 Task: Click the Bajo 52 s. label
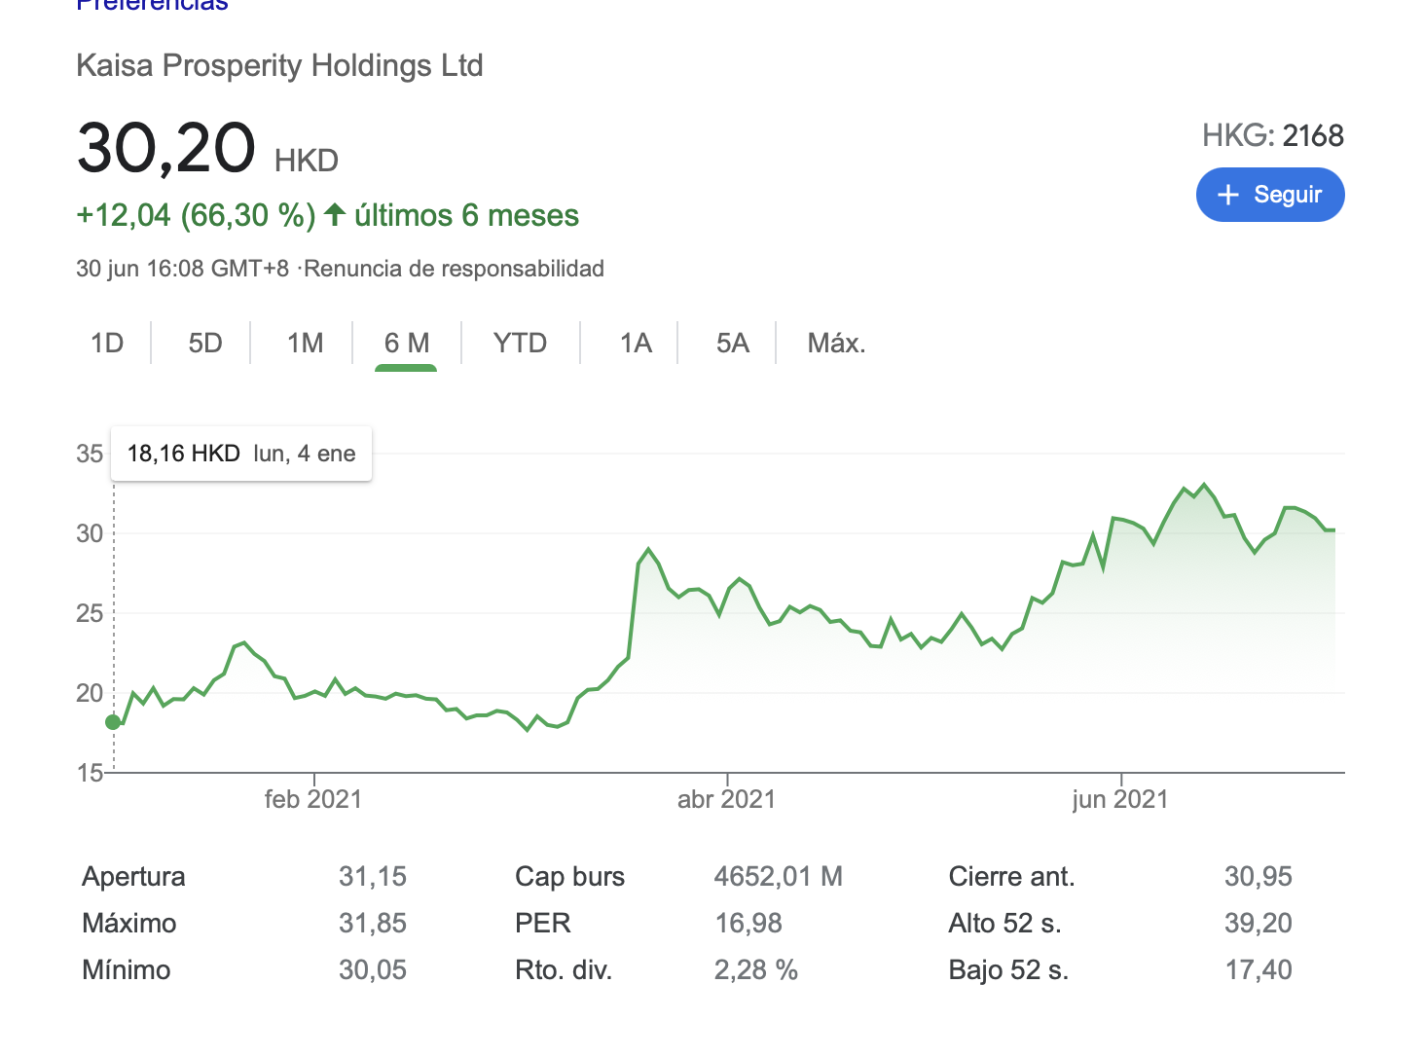point(1008,970)
